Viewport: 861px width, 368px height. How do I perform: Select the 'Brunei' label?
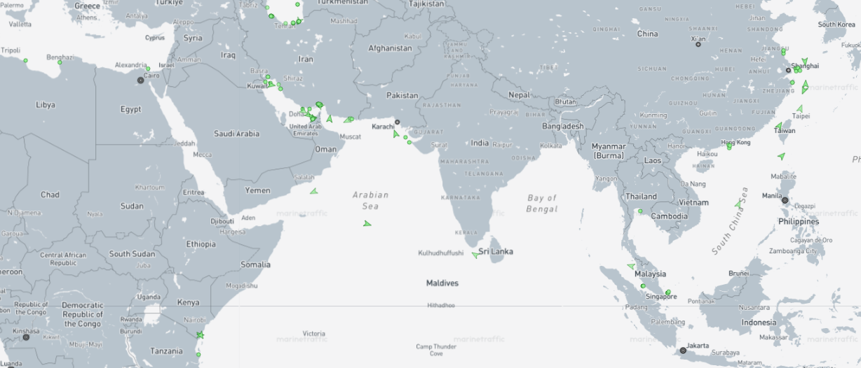tap(739, 274)
